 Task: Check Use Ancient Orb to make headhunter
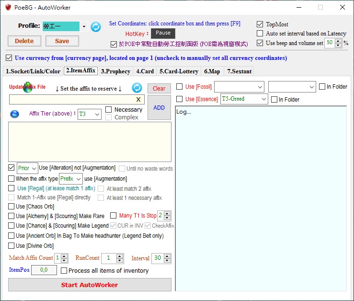coord(11,236)
